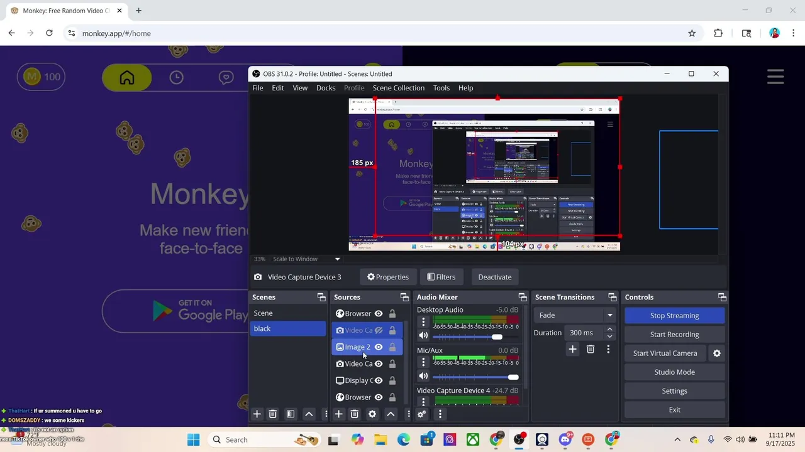Open advanced audio properties gears icon
The image size is (805, 452).
pyautogui.click(x=422, y=414)
